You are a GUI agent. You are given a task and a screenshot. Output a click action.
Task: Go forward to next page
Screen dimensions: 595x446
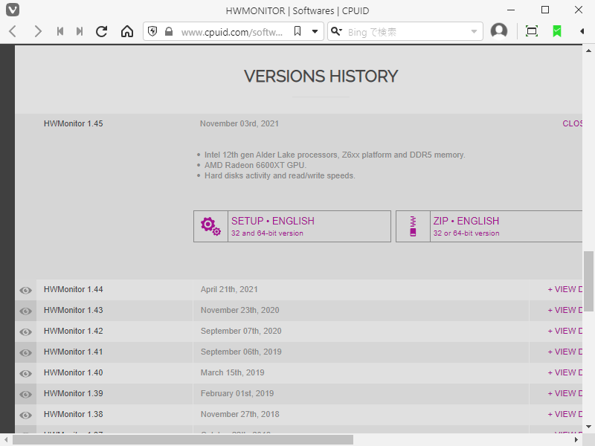(37, 31)
